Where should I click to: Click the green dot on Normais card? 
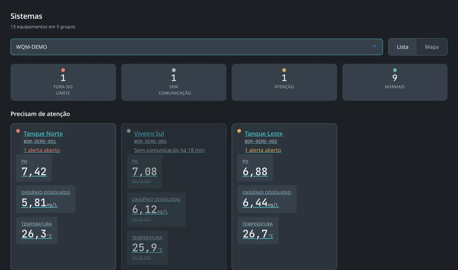coord(395,70)
